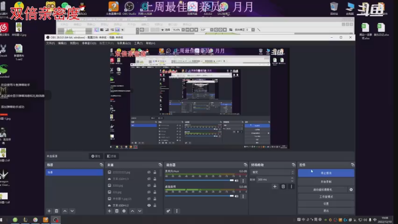Move scene down with arrow icon
The height and width of the screenshot is (224, 398).
pos(72,211)
